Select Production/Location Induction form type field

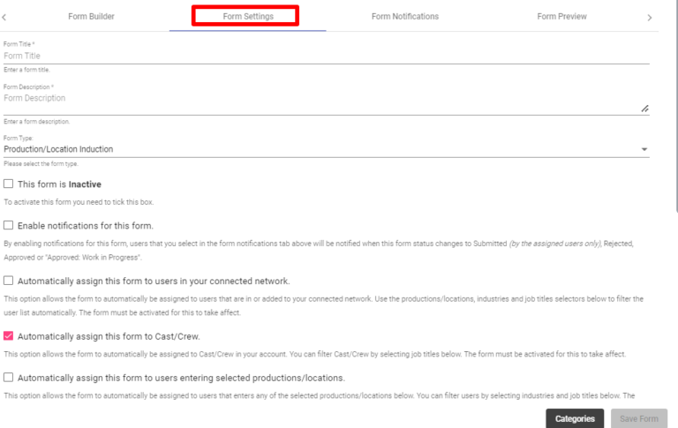327,149
